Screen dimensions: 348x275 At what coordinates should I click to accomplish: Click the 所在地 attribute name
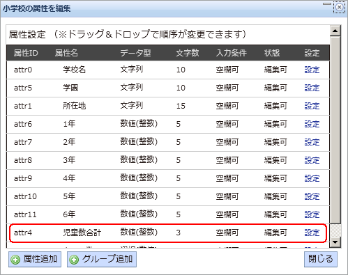[74, 106]
